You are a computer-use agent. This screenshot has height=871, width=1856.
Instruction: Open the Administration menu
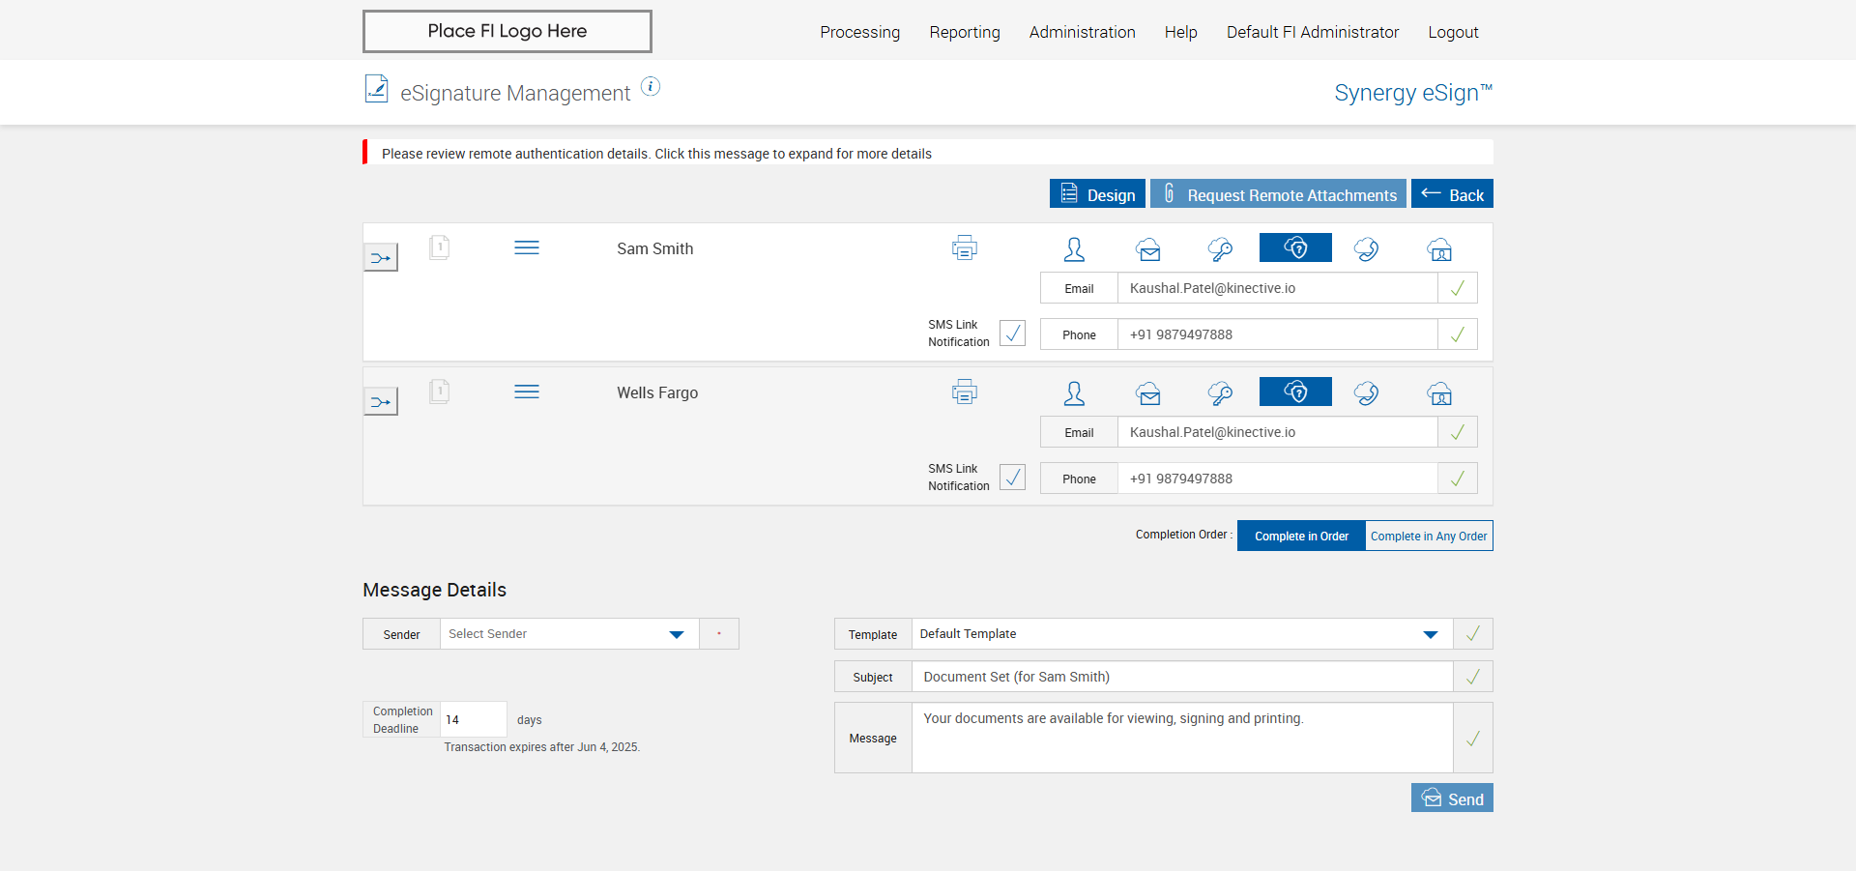point(1082,32)
